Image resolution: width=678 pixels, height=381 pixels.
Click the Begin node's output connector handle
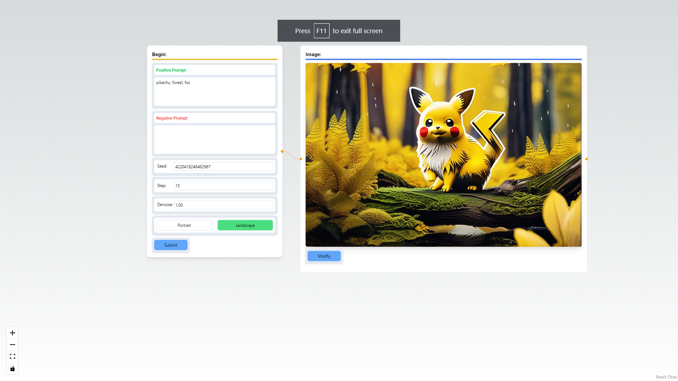(x=282, y=151)
